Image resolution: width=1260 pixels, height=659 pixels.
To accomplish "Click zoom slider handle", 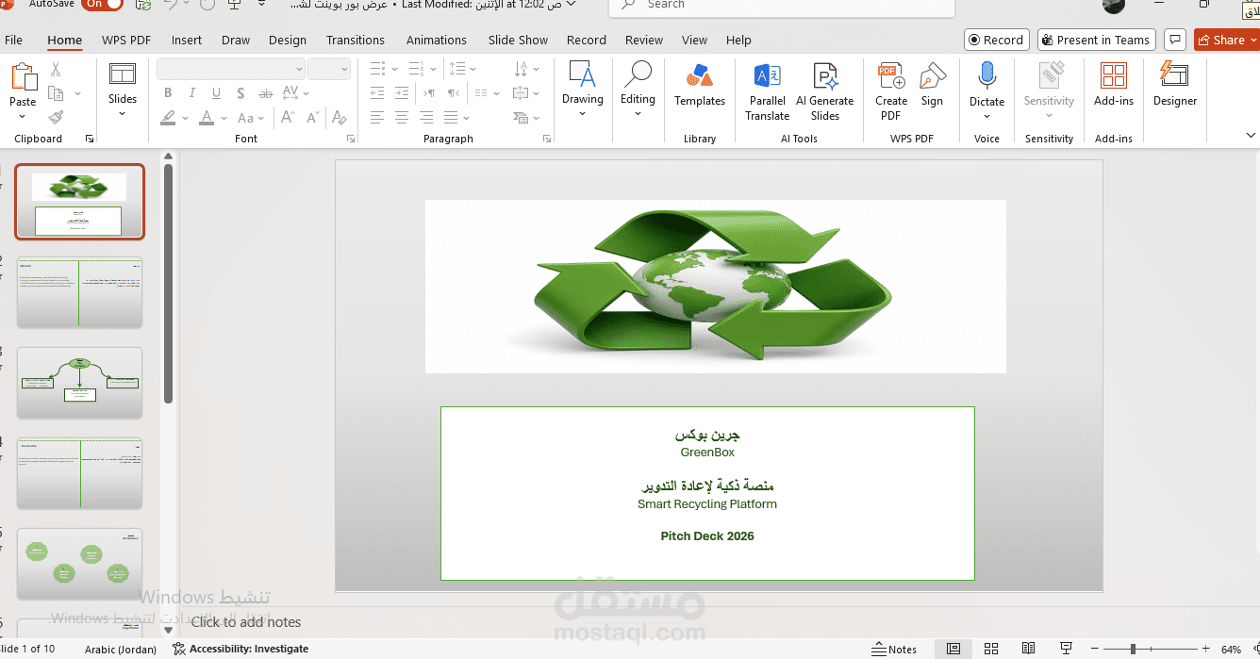I will coord(1133,649).
